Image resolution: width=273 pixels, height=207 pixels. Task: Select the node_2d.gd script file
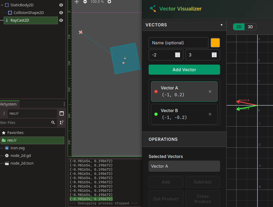point(21,156)
